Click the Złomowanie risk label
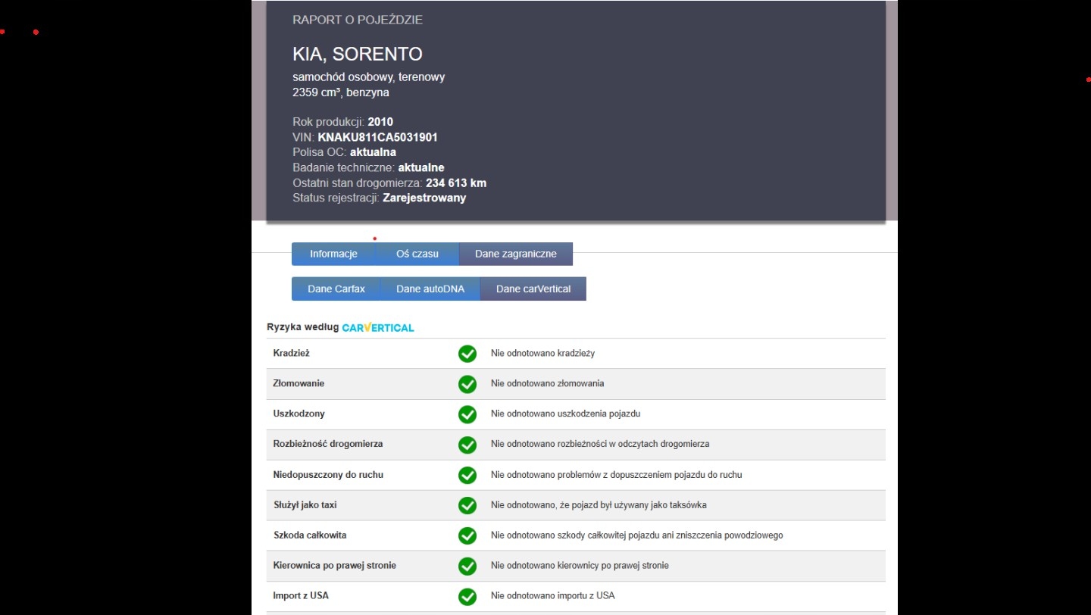Image resolution: width=1091 pixels, height=615 pixels. click(299, 383)
